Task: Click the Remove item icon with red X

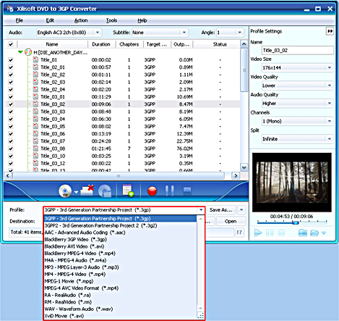Action: pyautogui.click(x=87, y=191)
